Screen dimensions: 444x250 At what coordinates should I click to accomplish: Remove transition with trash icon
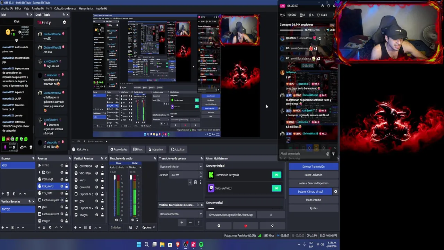(x=195, y=182)
